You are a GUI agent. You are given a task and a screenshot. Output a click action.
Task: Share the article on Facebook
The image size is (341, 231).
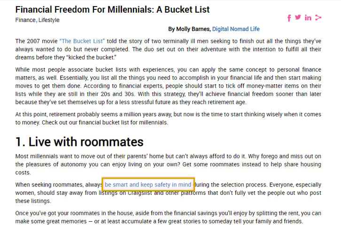(x=289, y=18)
